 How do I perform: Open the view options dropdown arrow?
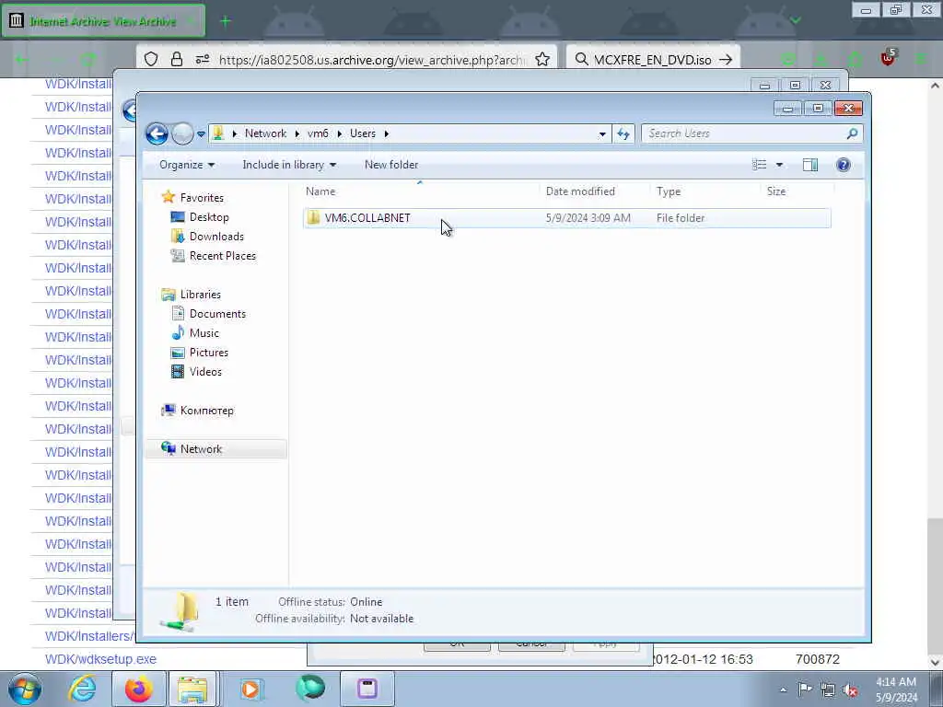[x=779, y=165]
